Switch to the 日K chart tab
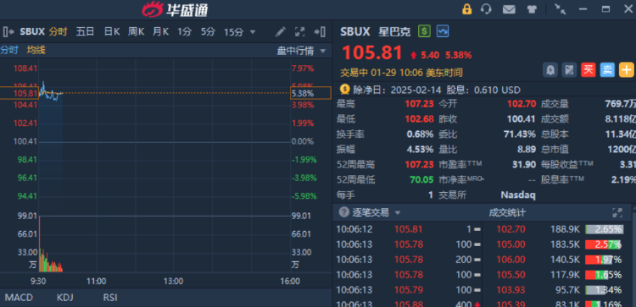 (112, 31)
